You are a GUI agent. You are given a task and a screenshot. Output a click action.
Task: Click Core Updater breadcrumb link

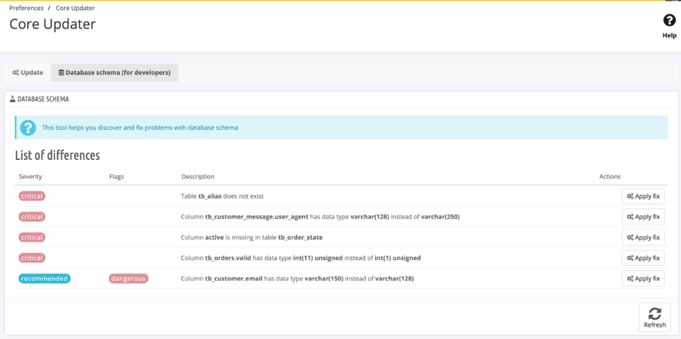point(76,8)
